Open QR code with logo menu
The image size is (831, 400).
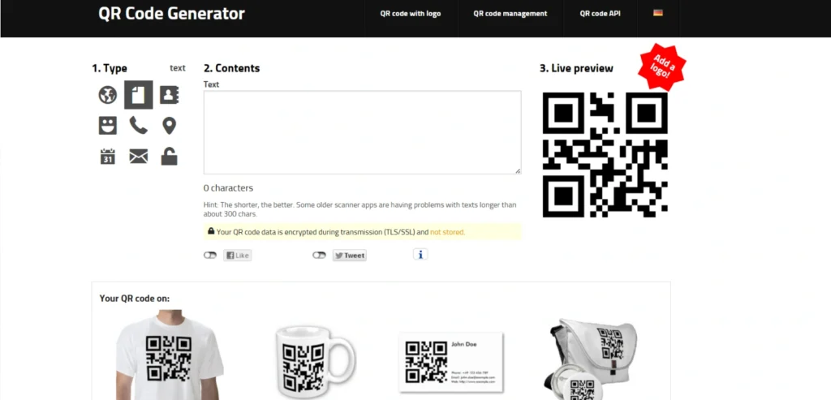[410, 14]
